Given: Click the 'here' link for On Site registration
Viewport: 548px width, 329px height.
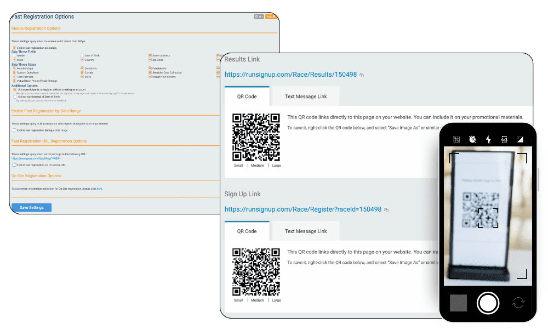Looking at the screenshot, I should [x=100, y=189].
